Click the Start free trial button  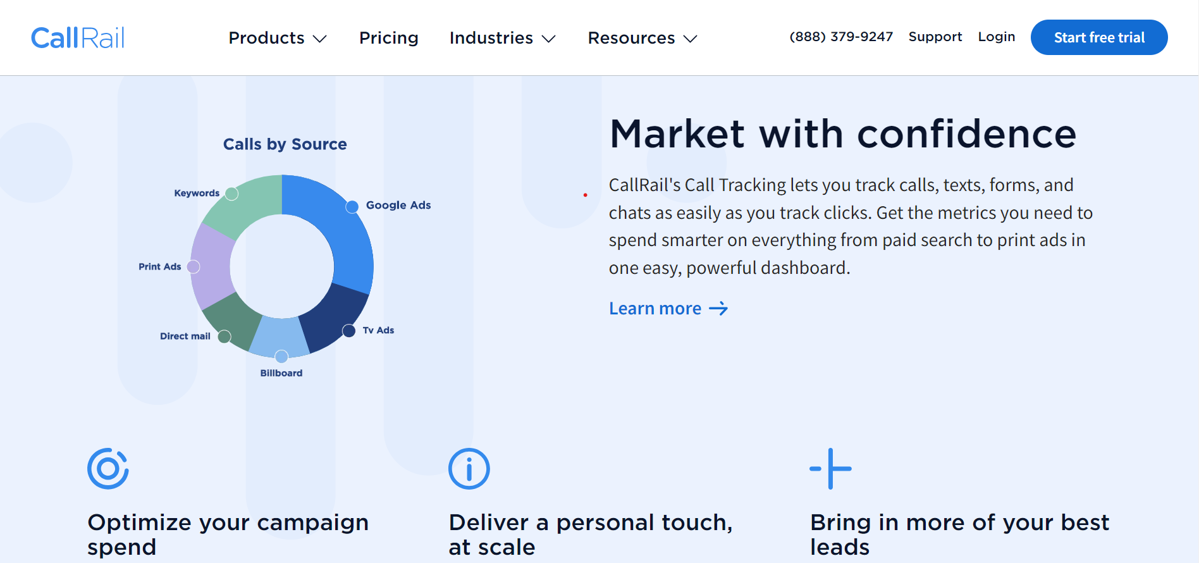1099,37
